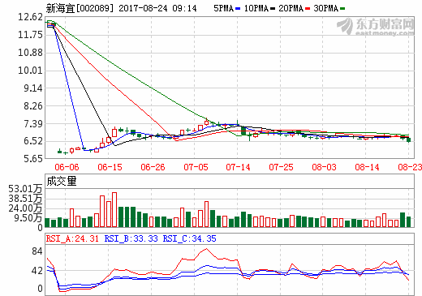
Task: Click the 10.01 price axis label
Action: click(x=30, y=71)
